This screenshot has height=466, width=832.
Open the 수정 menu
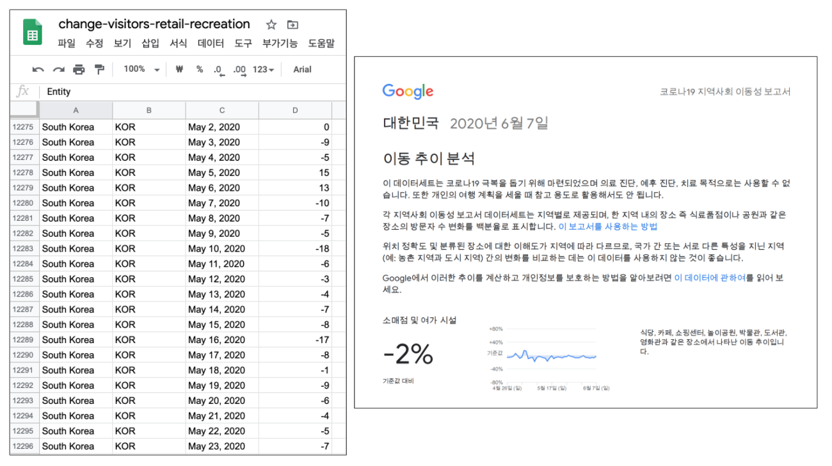tap(94, 44)
